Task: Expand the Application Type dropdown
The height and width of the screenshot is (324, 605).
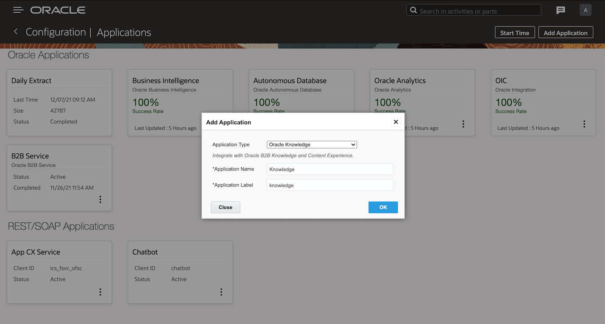Action: coord(312,145)
